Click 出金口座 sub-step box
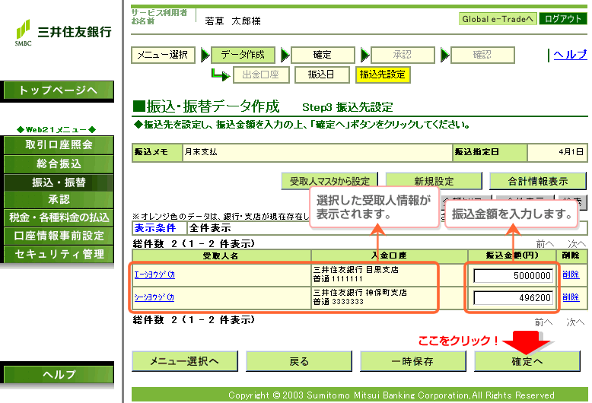The image size is (592, 403). (x=261, y=75)
